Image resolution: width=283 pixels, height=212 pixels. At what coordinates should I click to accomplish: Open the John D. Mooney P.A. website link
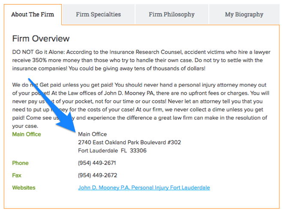pos(144,188)
